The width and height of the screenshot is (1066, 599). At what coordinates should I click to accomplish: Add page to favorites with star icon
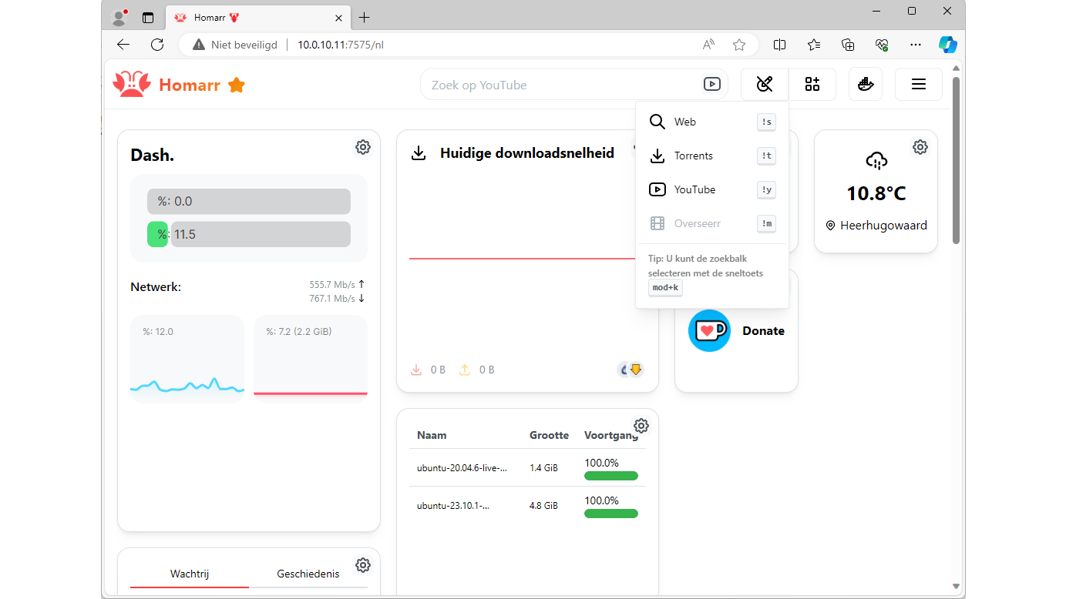tap(739, 45)
